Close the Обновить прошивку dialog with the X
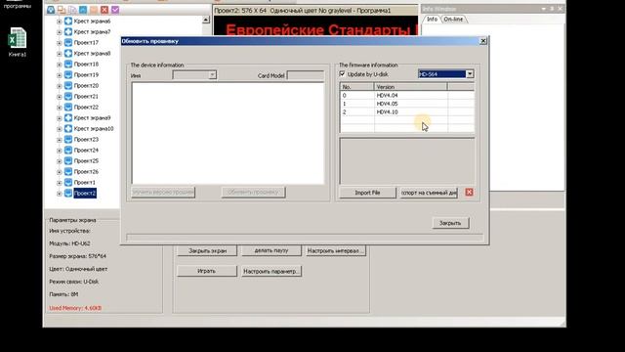Image resolution: width=625 pixels, height=352 pixels. coord(483,41)
